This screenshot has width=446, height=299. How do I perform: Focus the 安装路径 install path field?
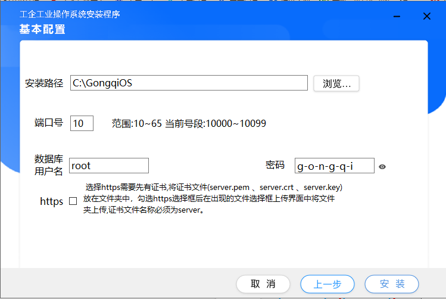pyautogui.click(x=189, y=83)
